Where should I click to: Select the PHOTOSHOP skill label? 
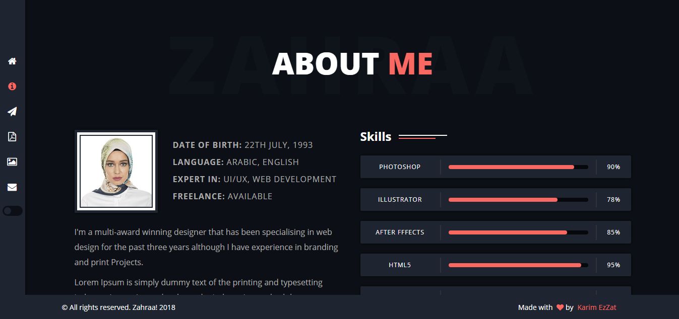pyautogui.click(x=400, y=167)
